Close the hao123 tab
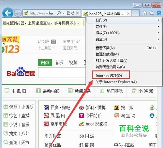163x148 pixels. click(x=128, y=14)
